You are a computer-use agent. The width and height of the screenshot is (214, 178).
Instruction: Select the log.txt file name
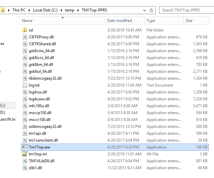pyautogui.click(x=34, y=85)
